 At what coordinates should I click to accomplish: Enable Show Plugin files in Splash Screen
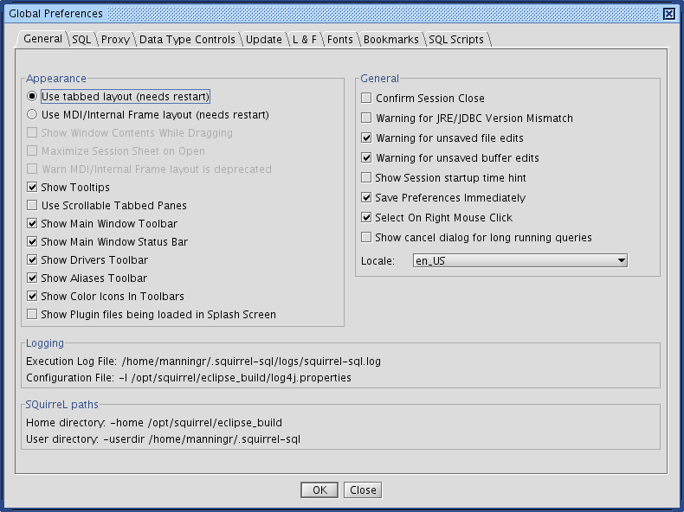point(32,315)
